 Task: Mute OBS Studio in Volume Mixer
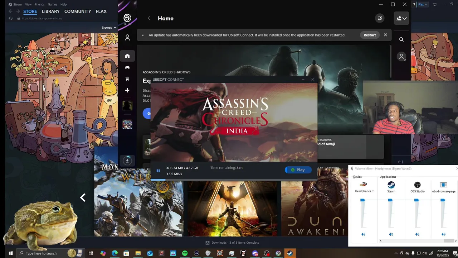(417, 234)
